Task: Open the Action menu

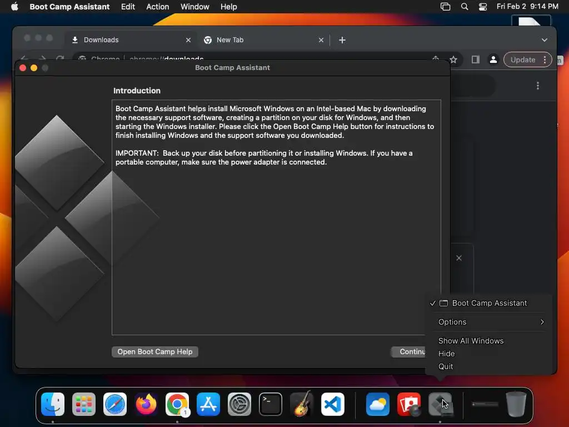Action: 157,7
